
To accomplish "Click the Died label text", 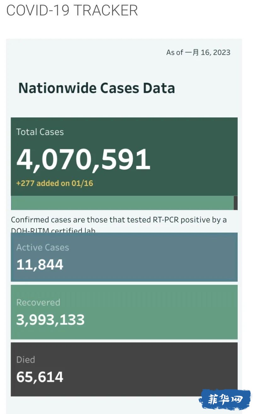I will (x=25, y=360).
